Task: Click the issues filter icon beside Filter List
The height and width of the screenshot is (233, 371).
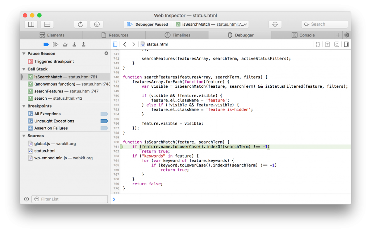Action: (x=26, y=199)
